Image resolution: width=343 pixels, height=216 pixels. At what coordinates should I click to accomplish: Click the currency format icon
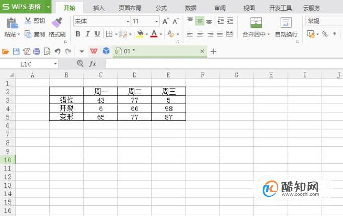pos(311,34)
